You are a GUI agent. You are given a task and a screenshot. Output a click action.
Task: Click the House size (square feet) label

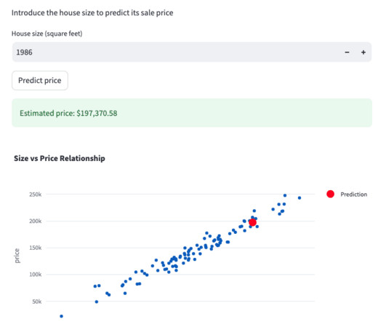click(x=47, y=34)
